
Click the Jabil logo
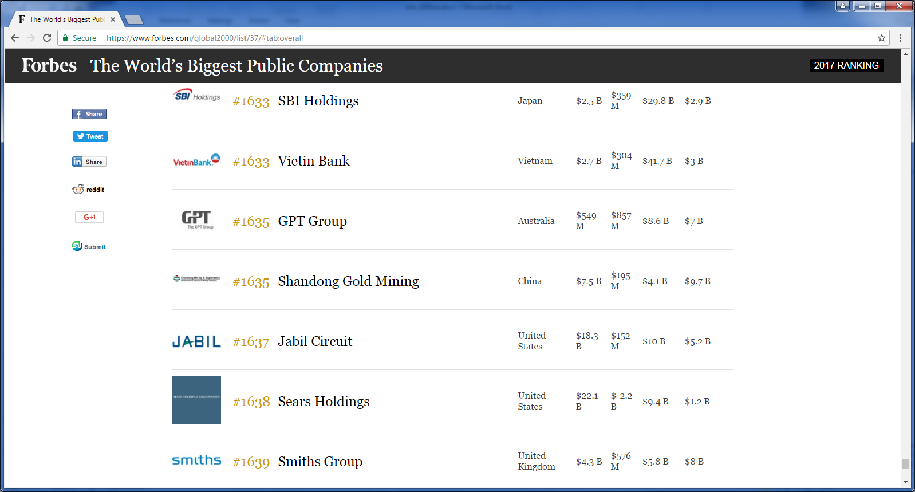click(x=196, y=341)
